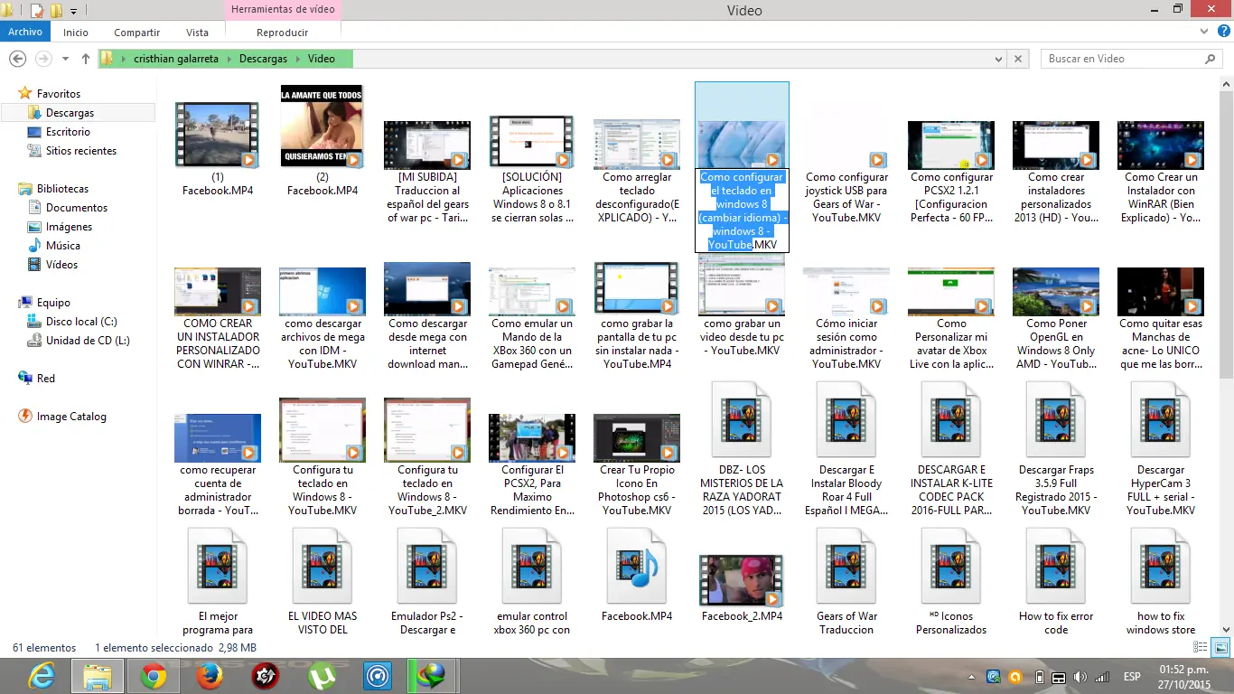Select Vídeos library in sidebar
The width and height of the screenshot is (1234, 694).
pyautogui.click(x=52, y=265)
